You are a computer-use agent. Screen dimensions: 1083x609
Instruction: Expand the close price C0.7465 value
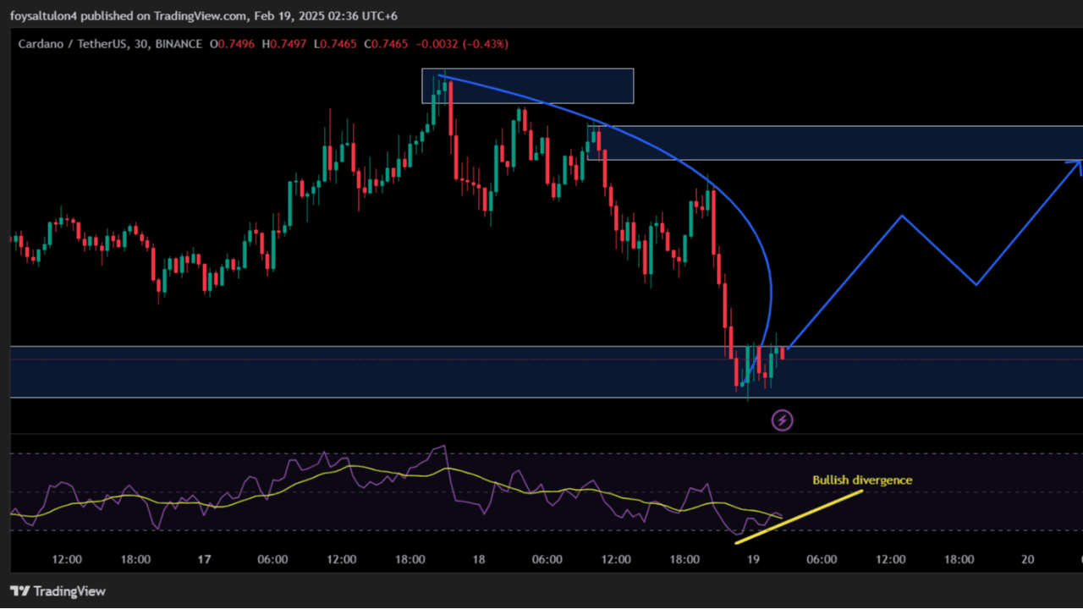coord(386,44)
